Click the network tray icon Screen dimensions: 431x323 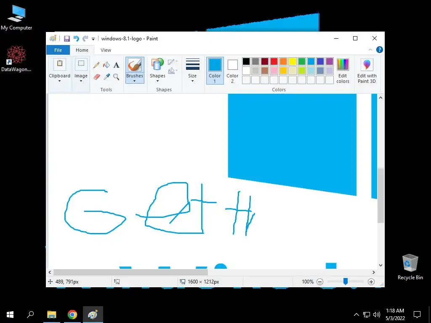(367, 315)
